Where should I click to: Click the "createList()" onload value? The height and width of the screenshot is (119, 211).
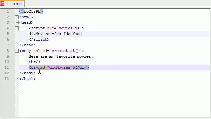click(66, 51)
